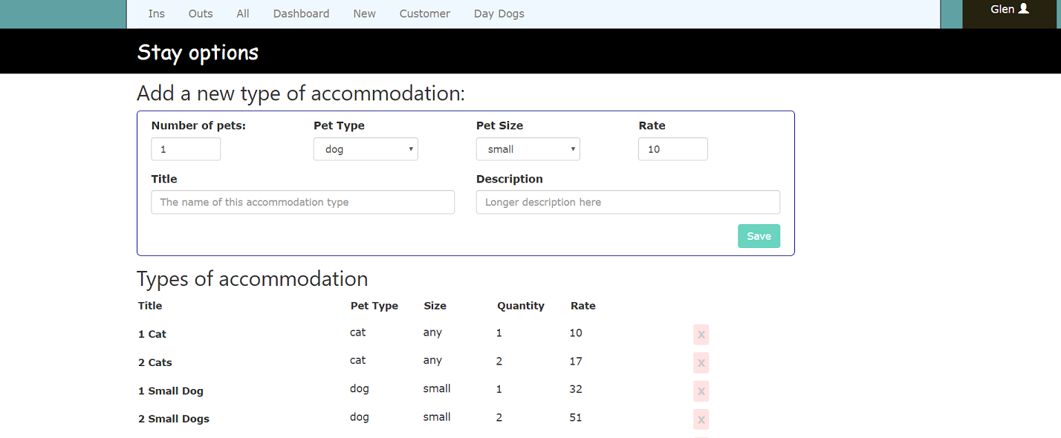
Task: Remove the 1 Small Dog accommodation
Action: [x=701, y=391]
